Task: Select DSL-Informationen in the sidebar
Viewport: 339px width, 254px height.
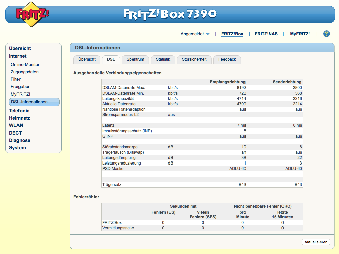Action: point(34,102)
